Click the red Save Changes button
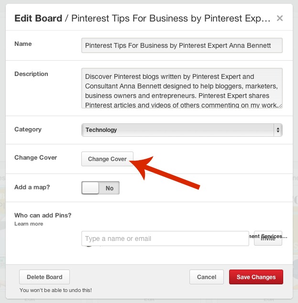The height and width of the screenshot is (303, 298). (256, 277)
